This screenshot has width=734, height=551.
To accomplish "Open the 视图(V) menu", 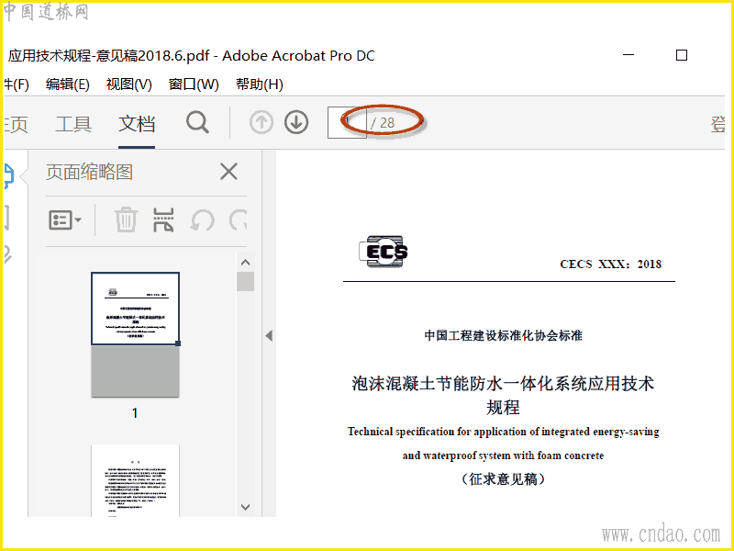I will pyautogui.click(x=128, y=84).
